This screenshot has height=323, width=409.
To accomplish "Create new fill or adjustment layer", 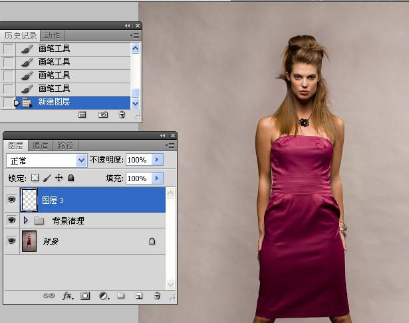I will (x=104, y=296).
